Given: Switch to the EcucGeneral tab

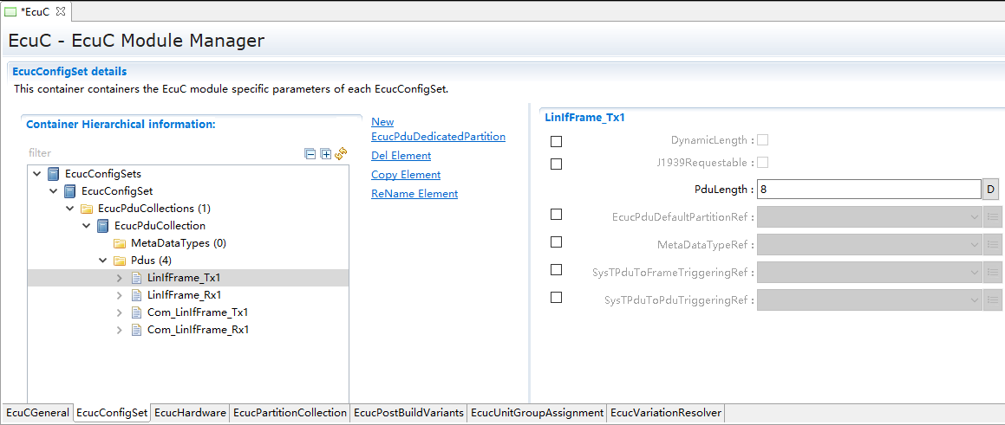Looking at the screenshot, I should [x=37, y=413].
